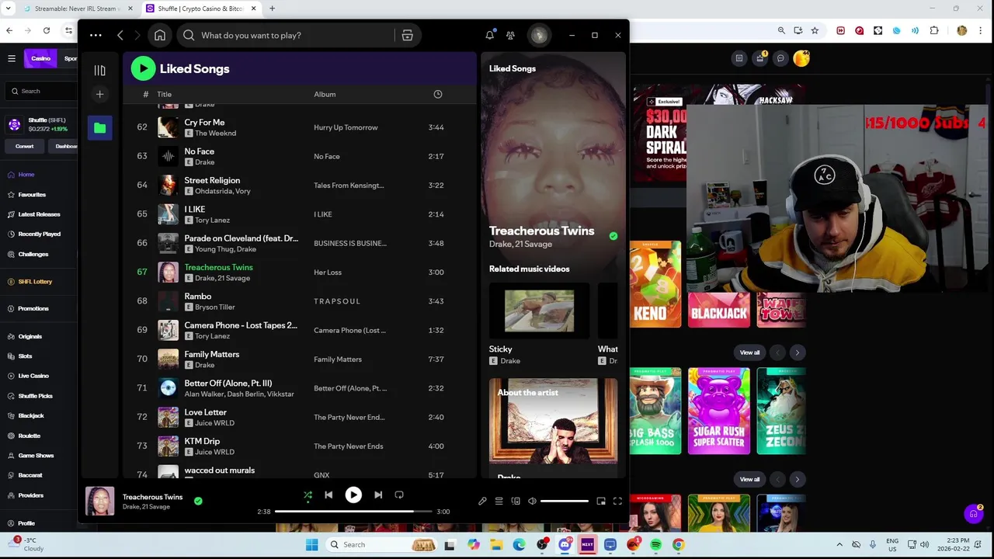Toggle liked checkmark beside Treacherous Twins panel title
The width and height of the screenshot is (994, 559).
point(613,236)
